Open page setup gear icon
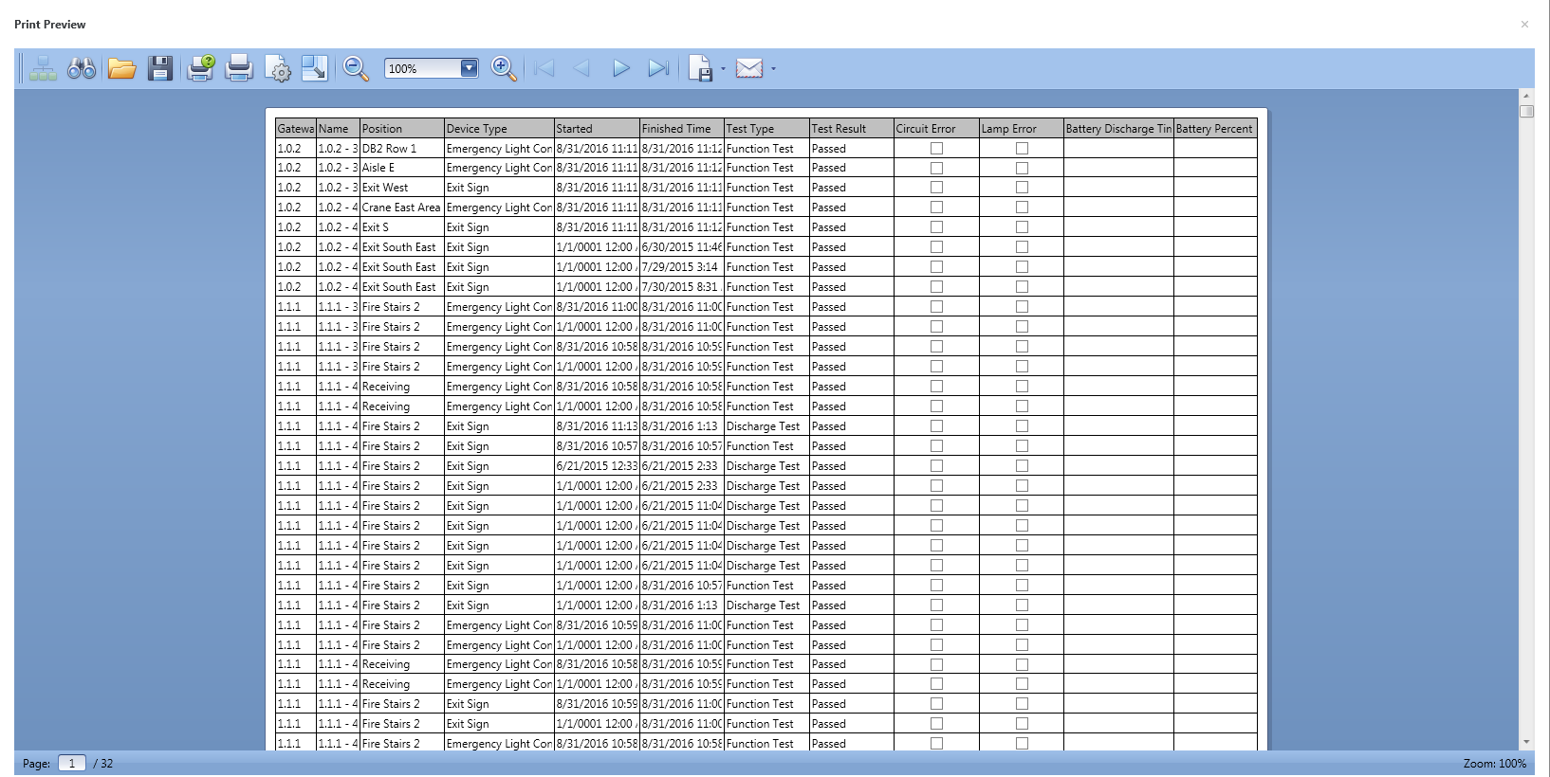 tap(278, 68)
